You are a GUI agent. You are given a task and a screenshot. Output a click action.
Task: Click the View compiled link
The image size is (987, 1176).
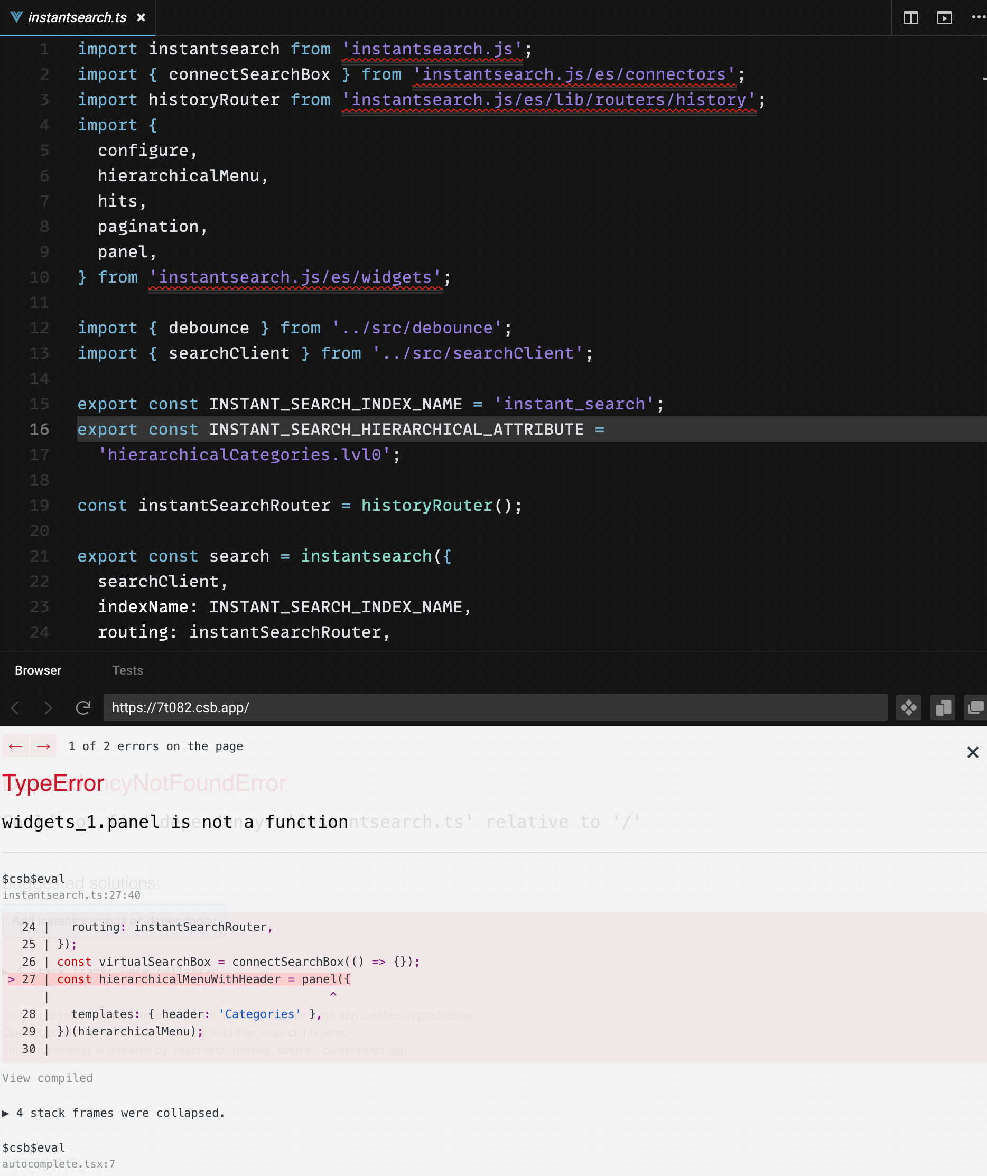(48, 1077)
